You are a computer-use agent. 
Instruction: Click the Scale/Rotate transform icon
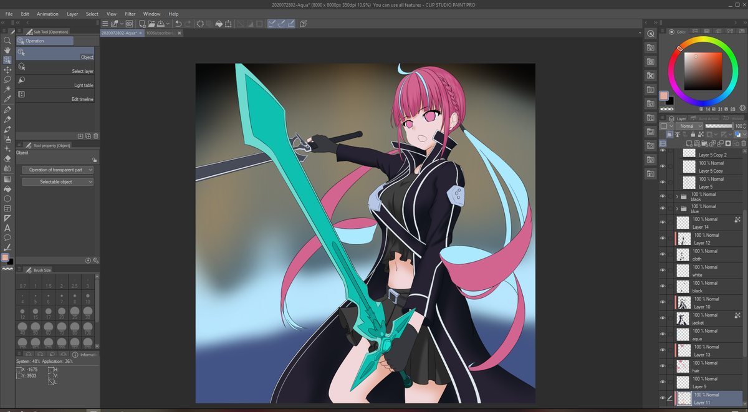(x=228, y=24)
